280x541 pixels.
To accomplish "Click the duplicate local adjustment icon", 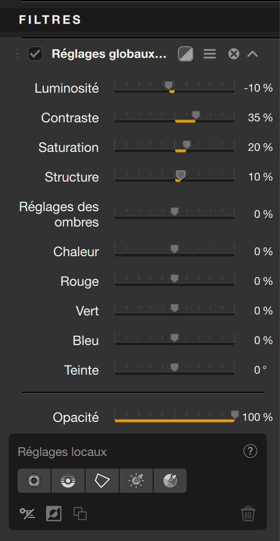I will click(x=80, y=514).
